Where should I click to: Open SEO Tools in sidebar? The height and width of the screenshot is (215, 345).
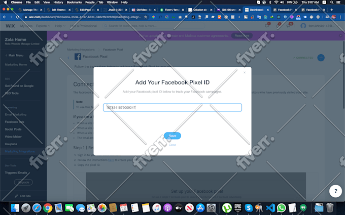(12, 93)
